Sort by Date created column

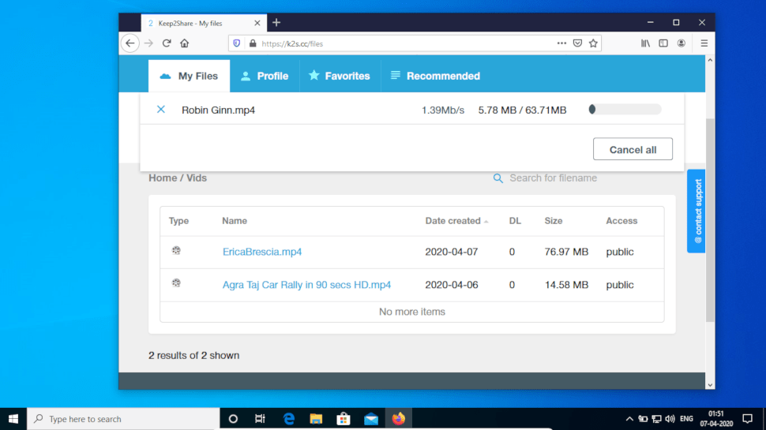point(456,221)
